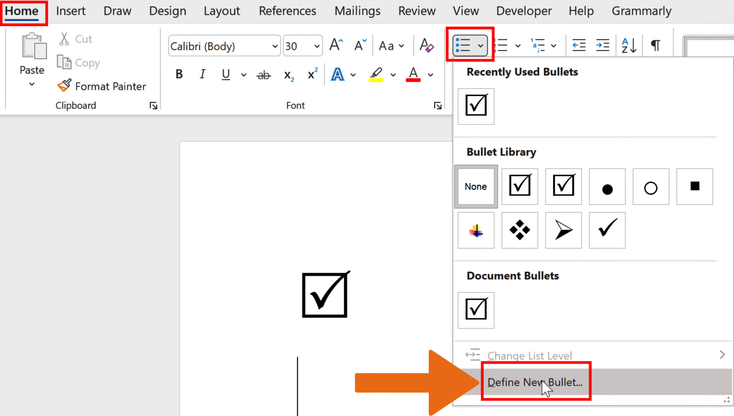The width and height of the screenshot is (734, 416).
Task: Select the Subscript formatting icon
Action: [x=288, y=75]
